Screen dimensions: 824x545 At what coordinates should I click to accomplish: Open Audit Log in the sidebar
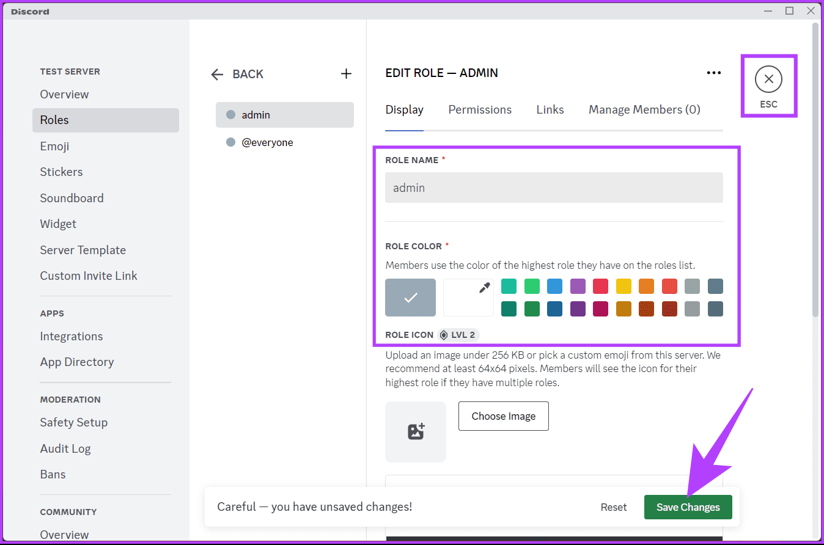[65, 448]
